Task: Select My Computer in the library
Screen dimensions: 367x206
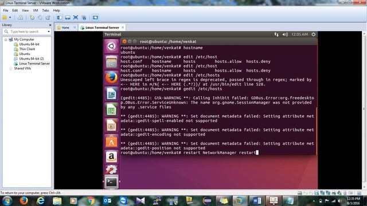Action: pos(24,39)
